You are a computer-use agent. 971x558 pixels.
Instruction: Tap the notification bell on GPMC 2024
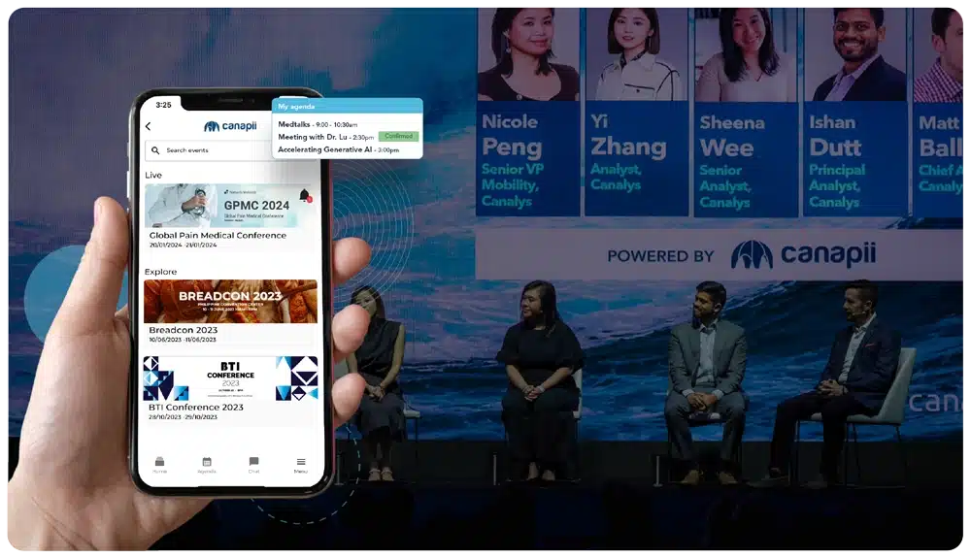click(x=305, y=195)
